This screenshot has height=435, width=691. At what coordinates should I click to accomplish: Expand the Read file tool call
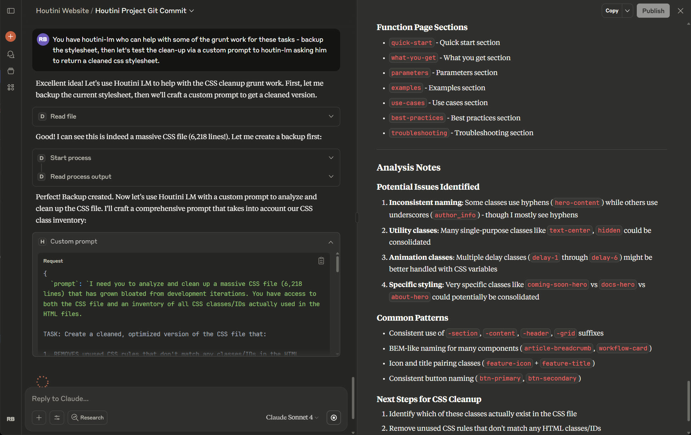(x=331, y=116)
